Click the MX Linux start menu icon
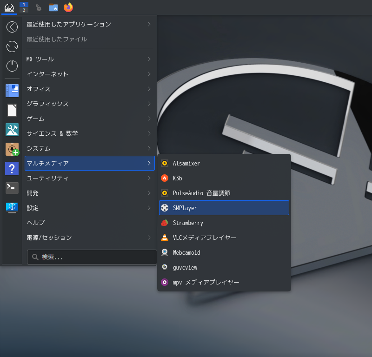Image resolution: width=372 pixels, height=357 pixels. (x=9, y=7)
